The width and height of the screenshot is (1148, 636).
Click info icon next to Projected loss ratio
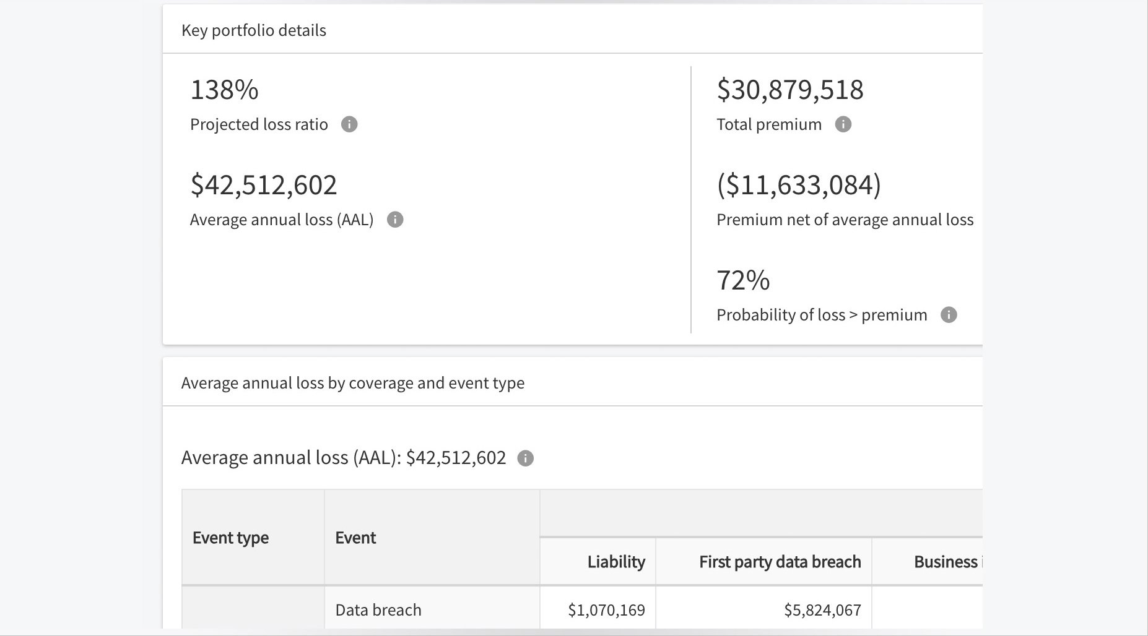point(349,124)
